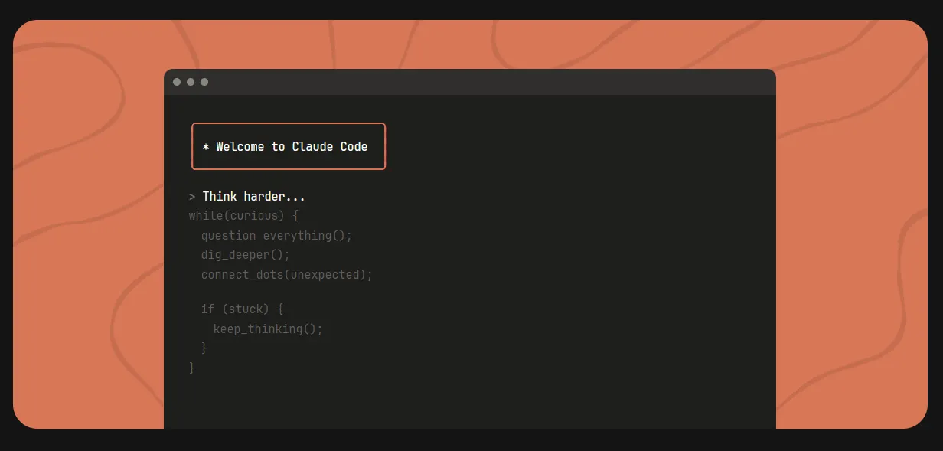This screenshot has width=943, height=451.
Task: Click the third window control dot
Action: 204,82
